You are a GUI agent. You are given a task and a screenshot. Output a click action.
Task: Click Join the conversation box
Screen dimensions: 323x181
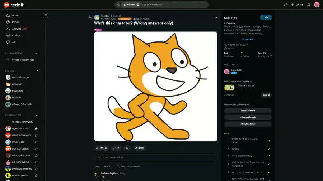tap(155, 157)
